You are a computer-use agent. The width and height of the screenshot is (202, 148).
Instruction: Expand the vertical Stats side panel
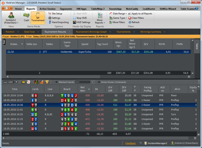click(4, 42)
